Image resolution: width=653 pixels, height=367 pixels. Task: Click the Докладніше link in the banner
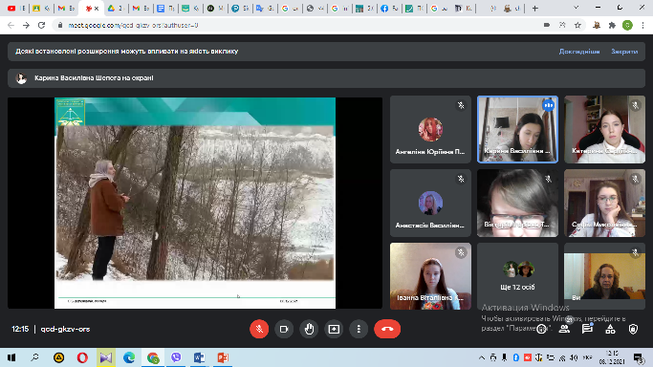coord(579,52)
